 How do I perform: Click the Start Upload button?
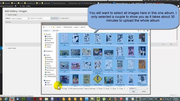[x=64, y=18]
